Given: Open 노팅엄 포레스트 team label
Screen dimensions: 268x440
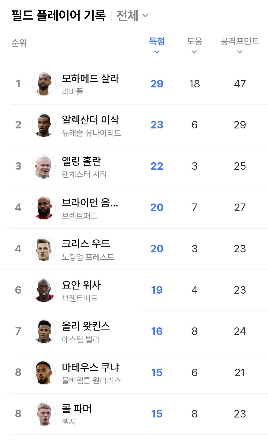Looking at the screenshot, I should [x=88, y=257].
